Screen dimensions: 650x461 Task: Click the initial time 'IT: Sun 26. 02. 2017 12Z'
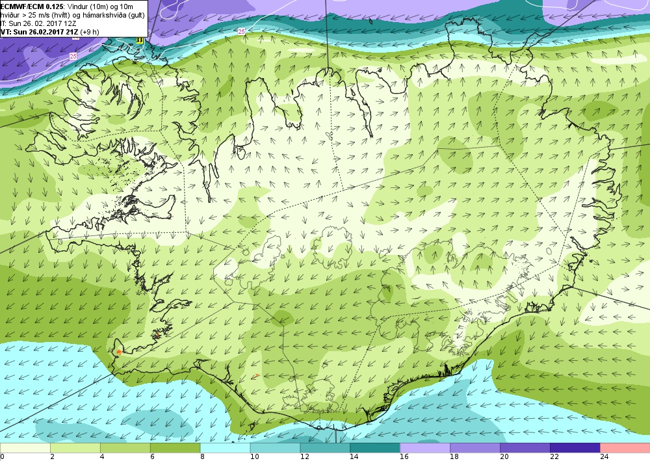pyautogui.click(x=38, y=23)
